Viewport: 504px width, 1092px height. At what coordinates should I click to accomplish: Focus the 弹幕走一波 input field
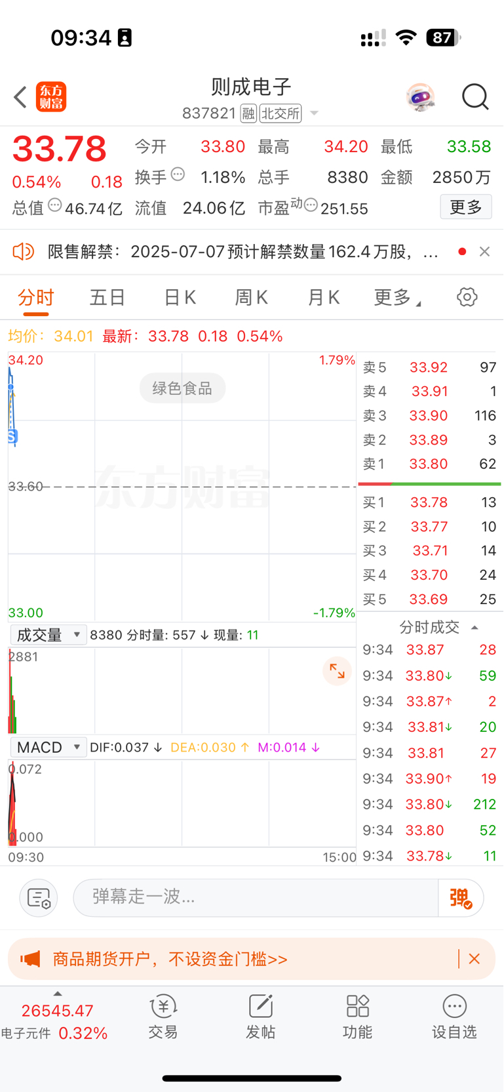256,897
